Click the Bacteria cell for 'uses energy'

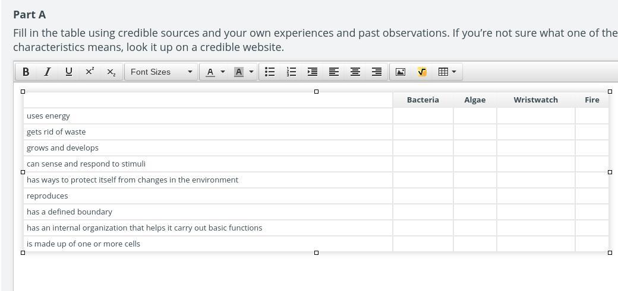[422, 116]
